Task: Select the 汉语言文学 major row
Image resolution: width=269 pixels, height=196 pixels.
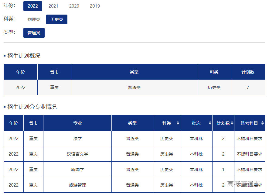Action: [77, 154]
